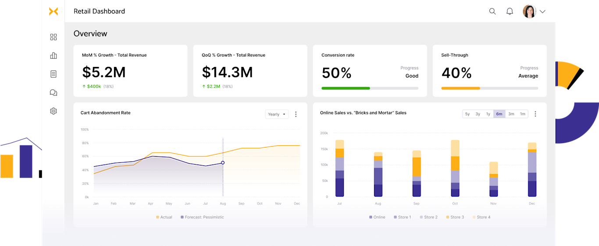Click the Dec stacked bar
Image resolution: width=599 pixels, height=246 pixels.
coord(532,169)
